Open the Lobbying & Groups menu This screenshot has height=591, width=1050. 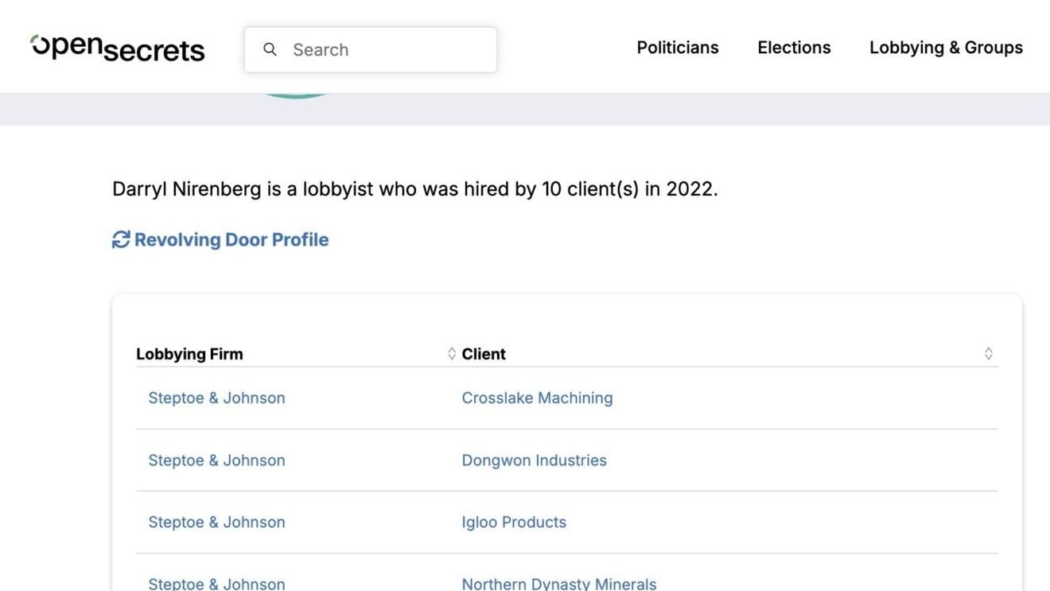click(946, 48)
